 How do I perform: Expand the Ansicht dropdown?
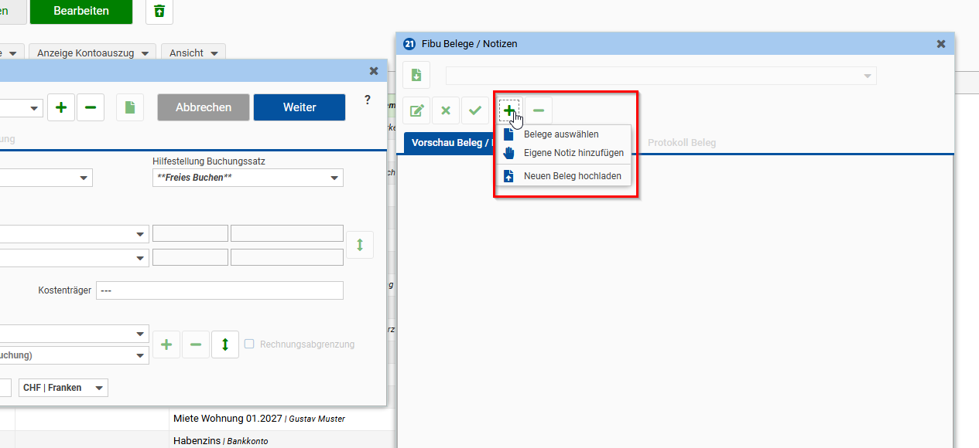pyautogui.click(x=193, y=53)
